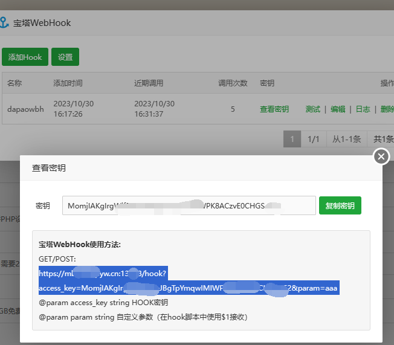
Task: Click the 近期调用 column header
Action: 149,83
